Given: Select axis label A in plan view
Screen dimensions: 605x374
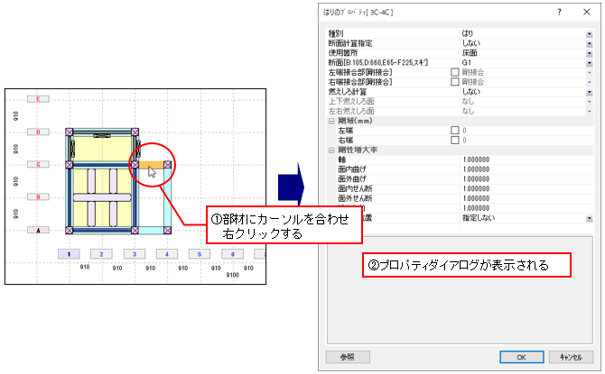Looking at the screenshot, I should pos(38,230).
